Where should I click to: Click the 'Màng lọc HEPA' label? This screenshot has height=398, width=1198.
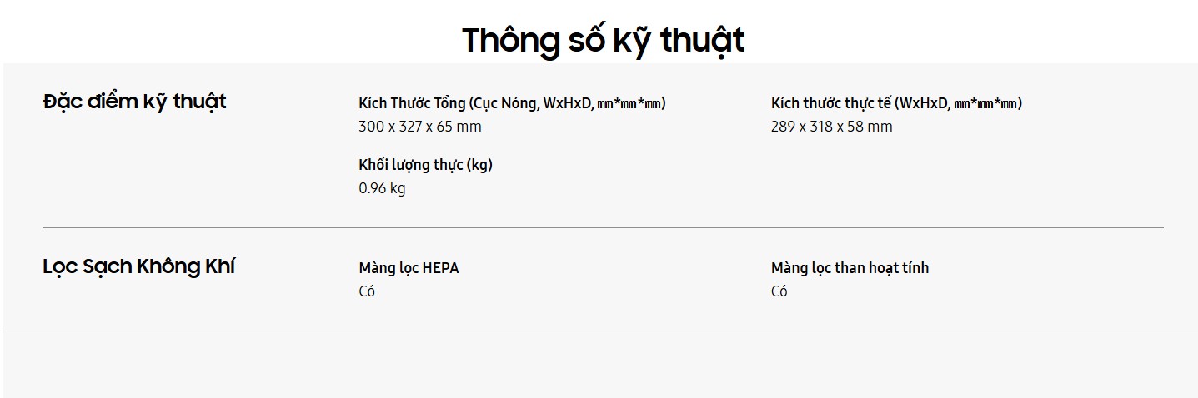[409, 268]
